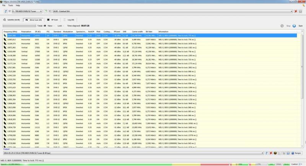Click the red delete X in output toolbar

point(271,153)
